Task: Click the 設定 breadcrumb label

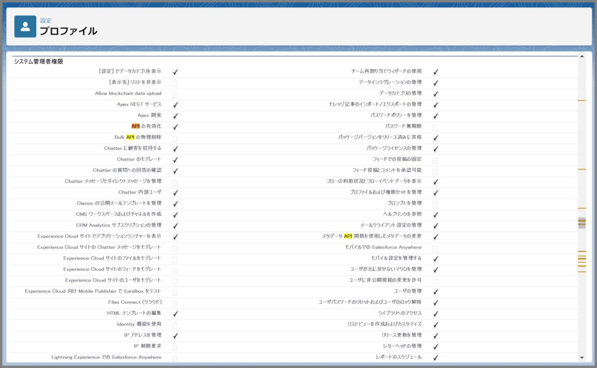Action: (45, 20)
